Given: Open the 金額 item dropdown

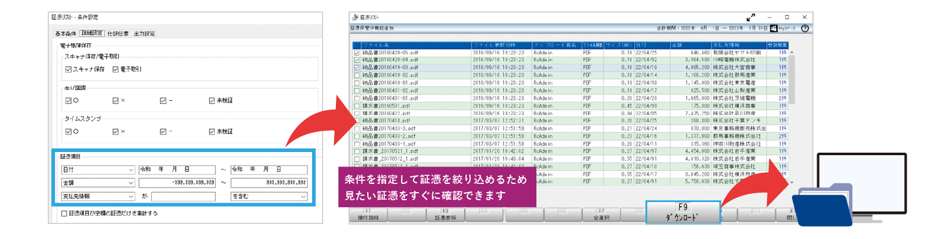Looking at the screenshot, I should coord(97,183).
